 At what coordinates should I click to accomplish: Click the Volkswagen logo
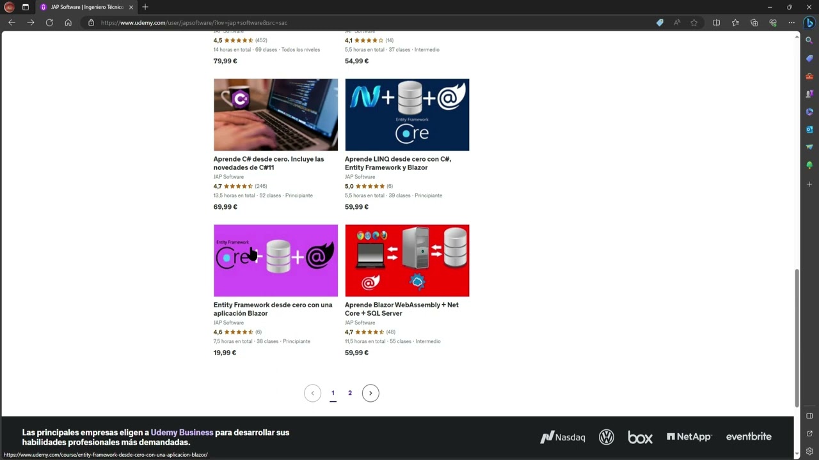(607, 437)
